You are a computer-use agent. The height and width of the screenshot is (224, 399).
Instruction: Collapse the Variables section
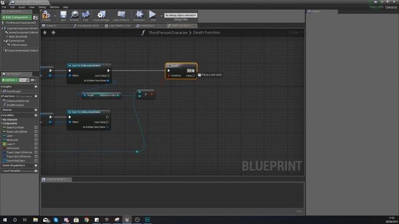[x=1, y=115]
